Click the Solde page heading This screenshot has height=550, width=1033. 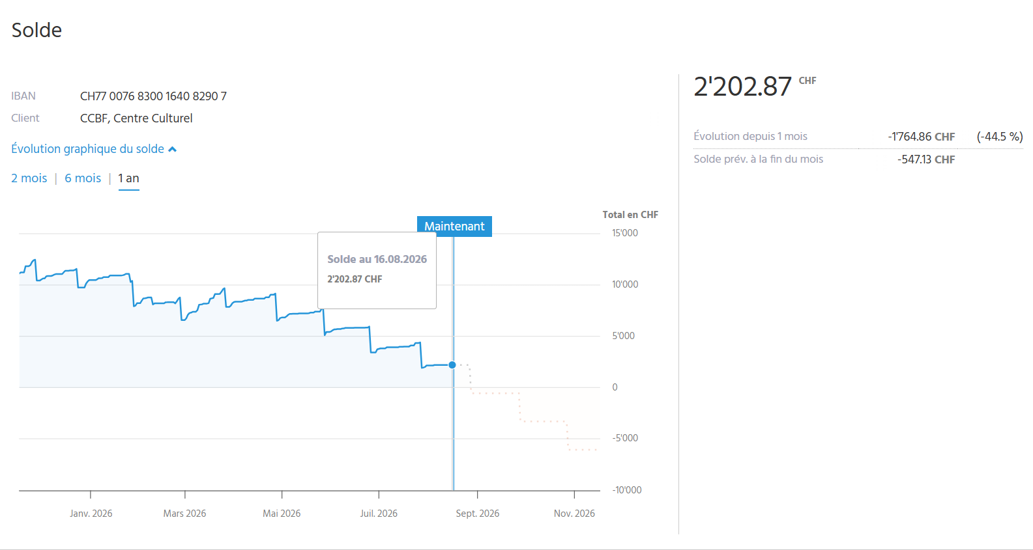tap(36, 30)
